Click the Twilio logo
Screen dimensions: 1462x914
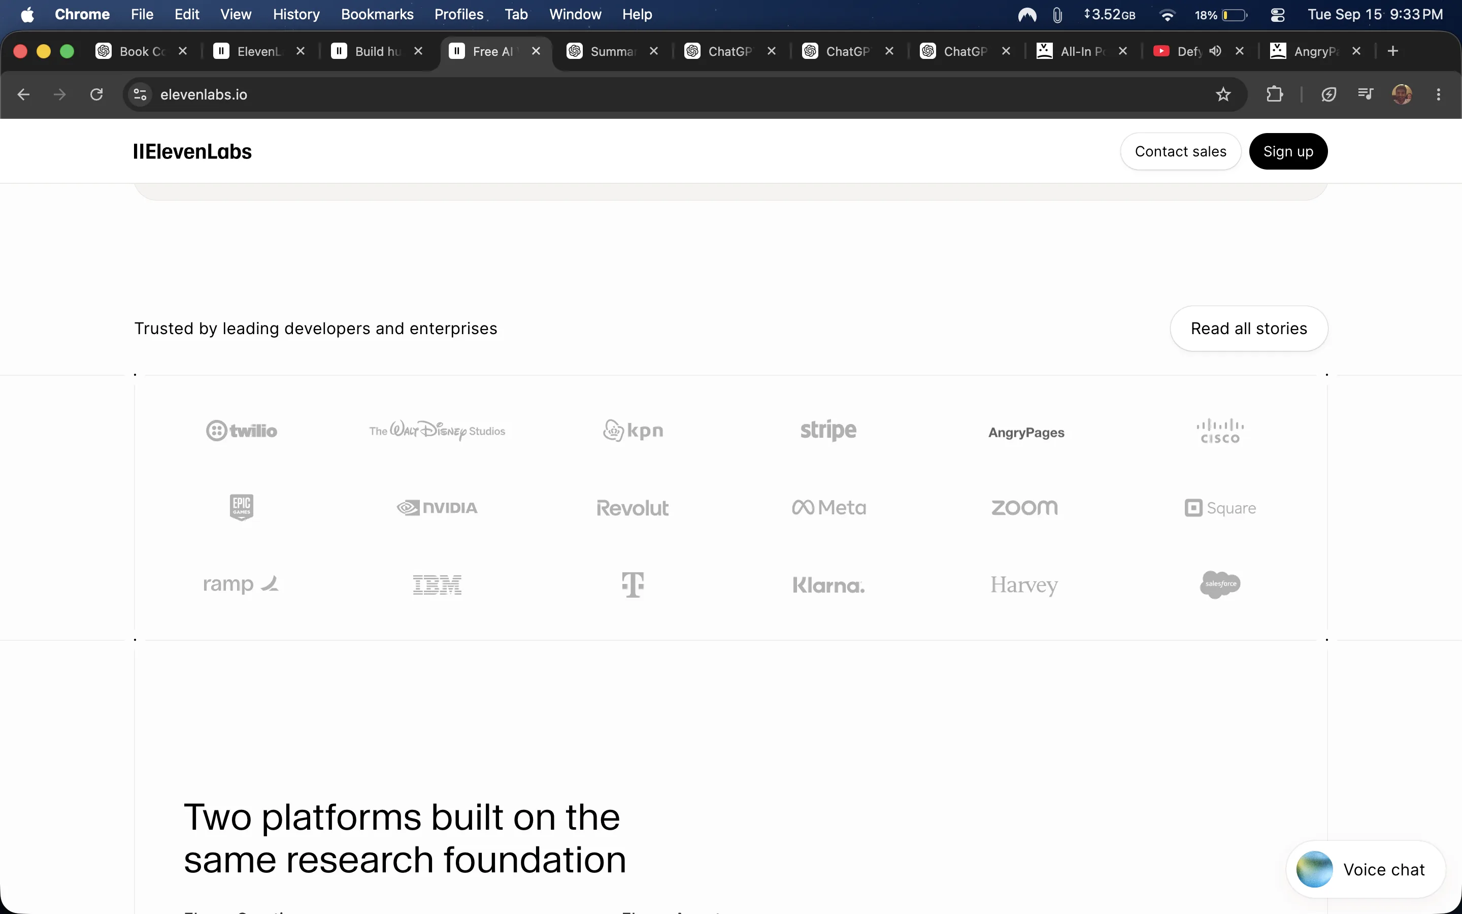pyautogui.click(x=242, y=431)
